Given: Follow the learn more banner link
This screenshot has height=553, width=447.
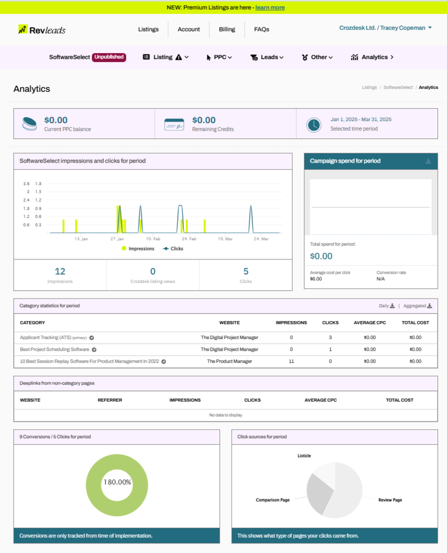Looking at the screenshot, I should pyautogui.click(x=270, y=7).
